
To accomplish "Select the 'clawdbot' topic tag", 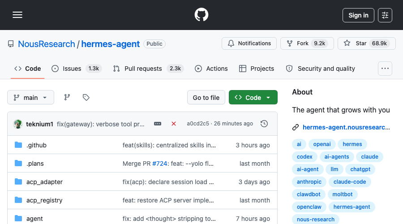I will pyautogui.click(x=309, y=194).
